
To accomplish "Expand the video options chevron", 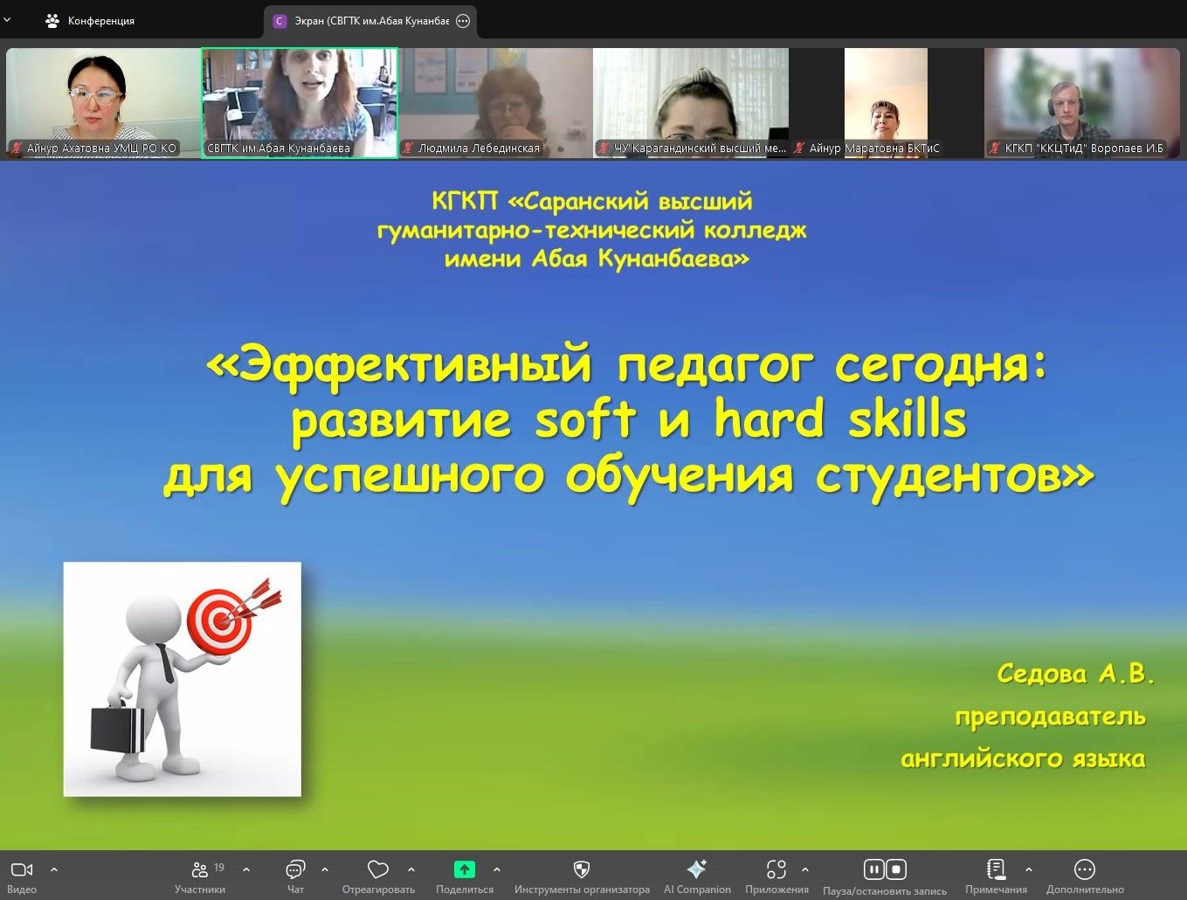I will (x=54, y=869).
